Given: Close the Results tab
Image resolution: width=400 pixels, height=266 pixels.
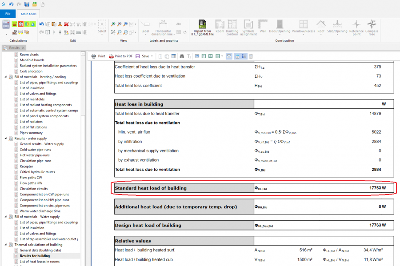Looking at the screenshot, I should (23, 48).
